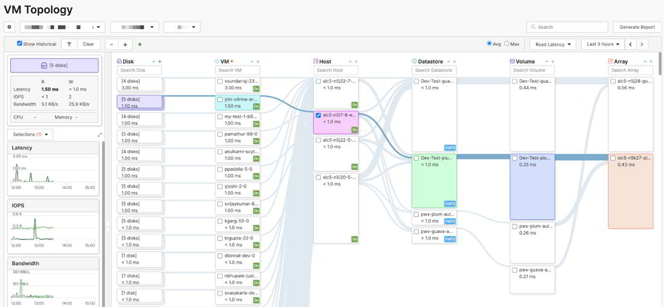Image resolution: width=664 pixels, height=307 pixels.
Task: Click the Search Host field
Action: pyautogui.click(x=336, y=70)
